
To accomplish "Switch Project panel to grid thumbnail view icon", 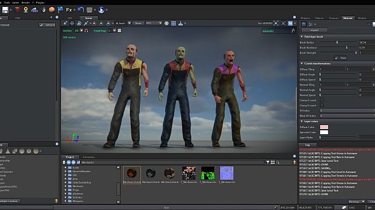I will point(272,162).
